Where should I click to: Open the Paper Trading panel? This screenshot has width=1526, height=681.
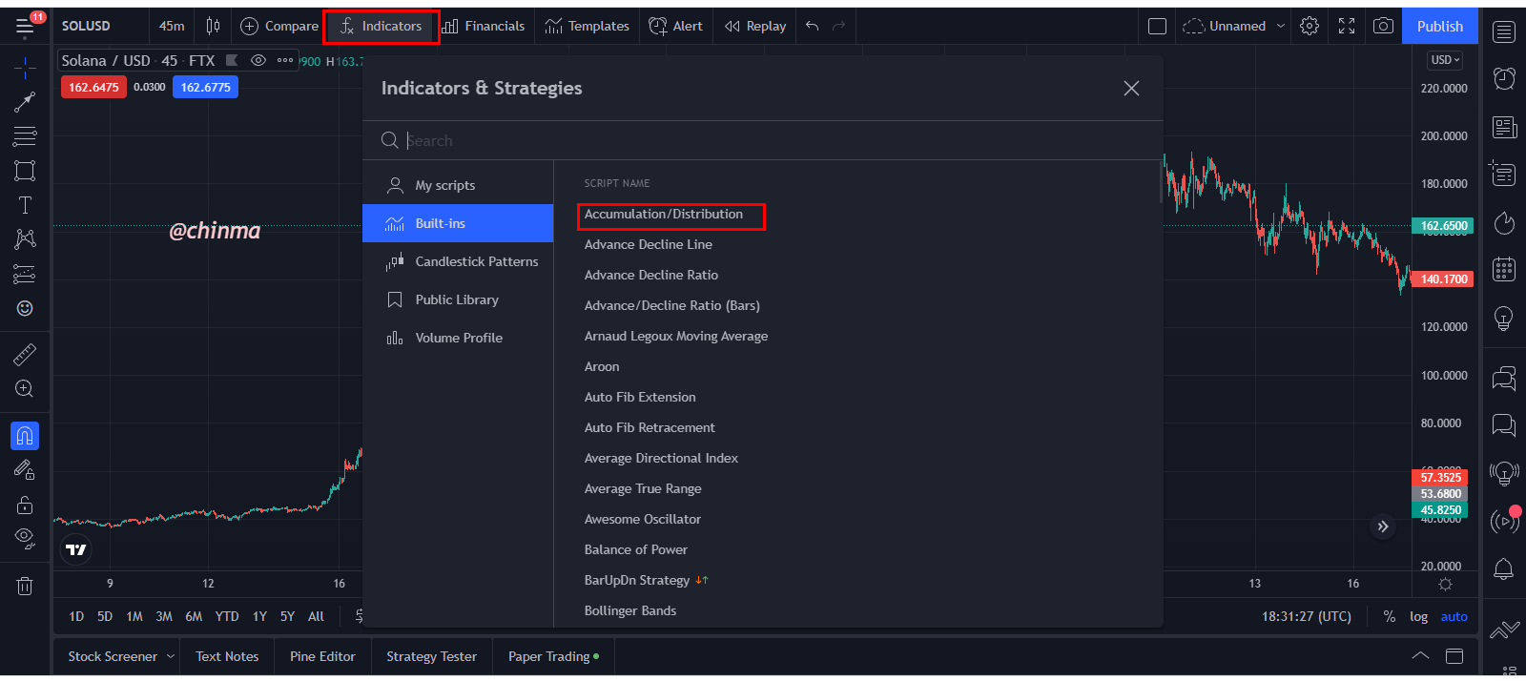pos(553,656)
